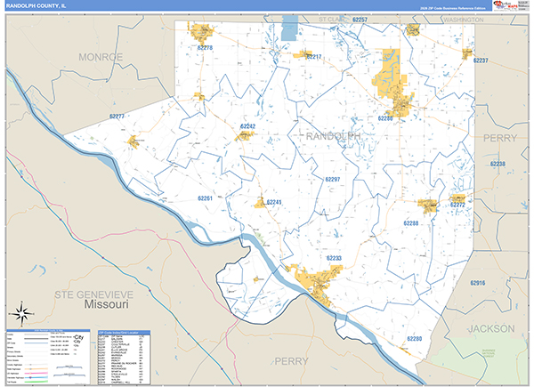Click the yellow town marker beside 62272
Viewport: 534px width, 387px height.
[459, 198]
